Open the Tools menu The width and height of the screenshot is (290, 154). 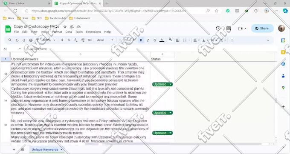(x=79, y=32)
